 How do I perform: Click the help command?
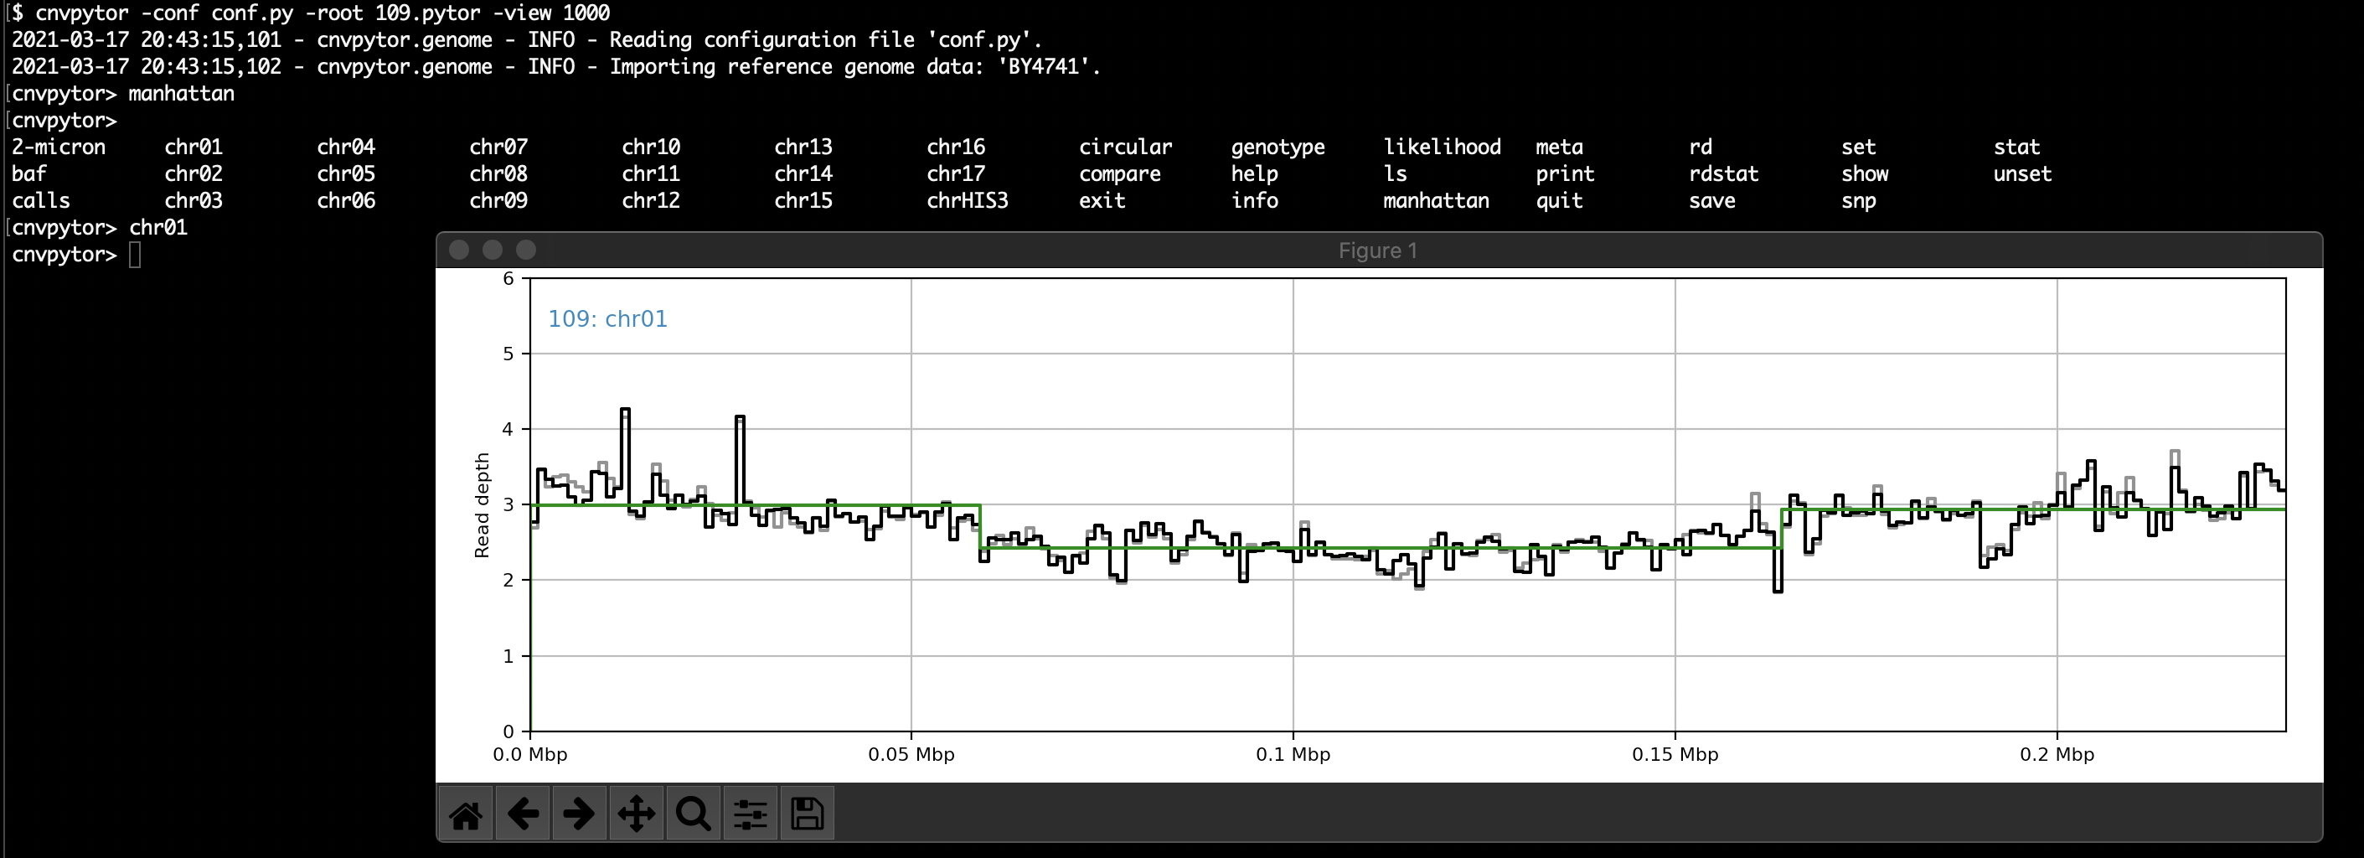pyautogui.click(x=1257, y=173)
